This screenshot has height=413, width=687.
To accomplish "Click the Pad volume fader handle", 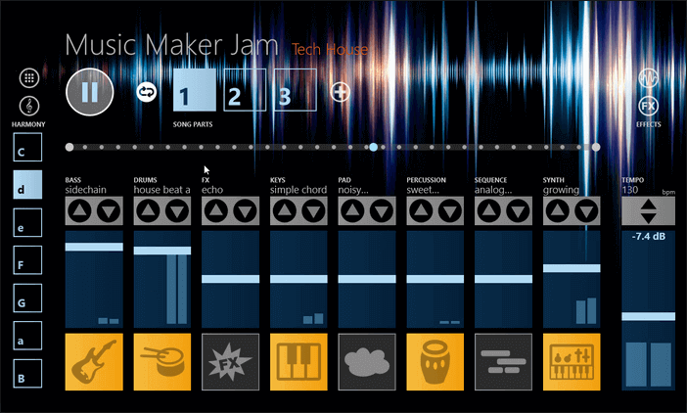I will [367, 279].
